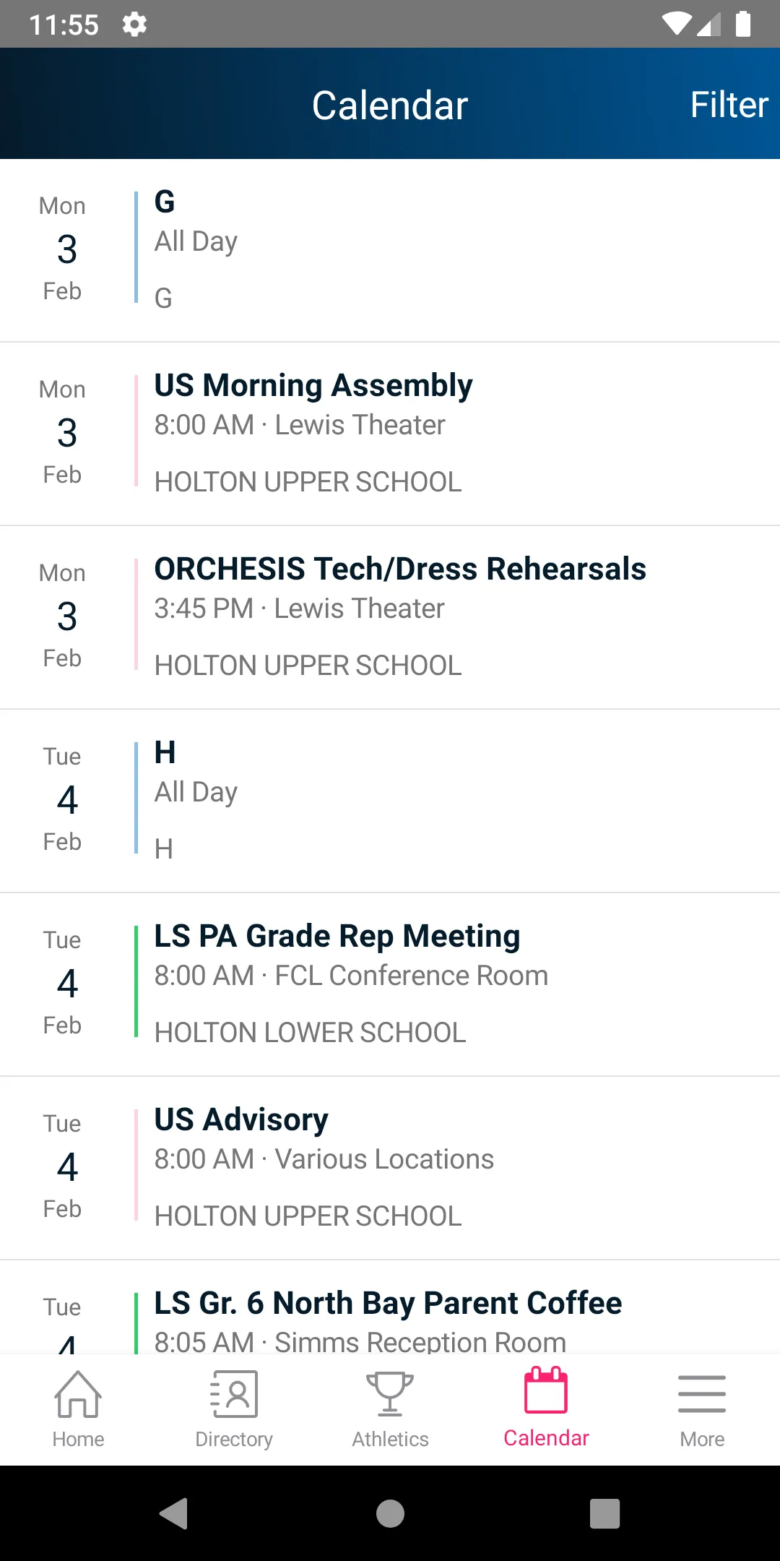The height and width of the screenshot is (1561, 780).
Task: Open the More hamburger menu icon
Action: click(x=702, y=1394)
